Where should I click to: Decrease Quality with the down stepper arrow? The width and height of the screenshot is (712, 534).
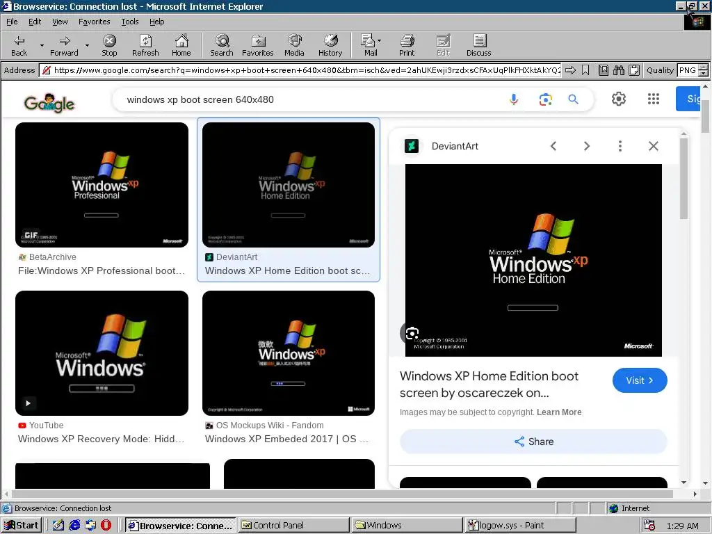(x=704, y=73)
